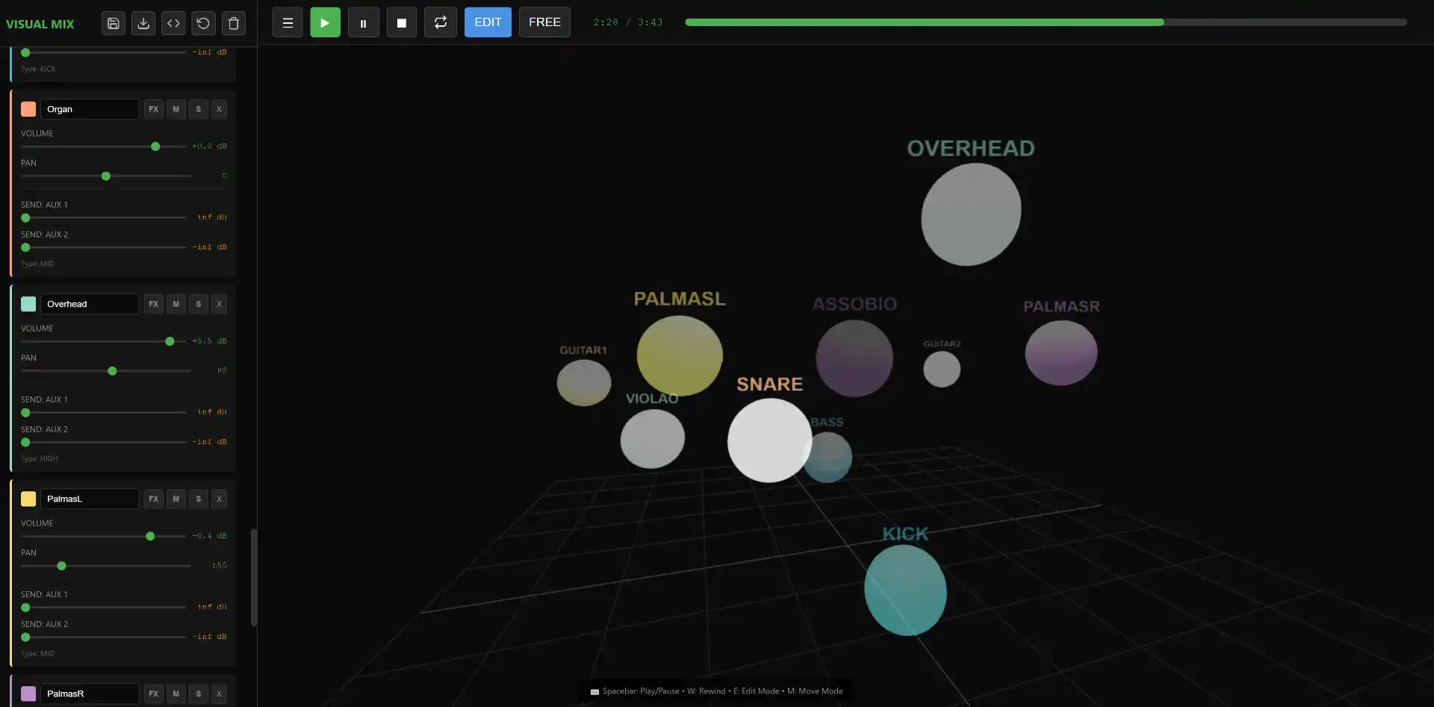
Task: Open the hamburger menu icon
Action: [288, 22]
